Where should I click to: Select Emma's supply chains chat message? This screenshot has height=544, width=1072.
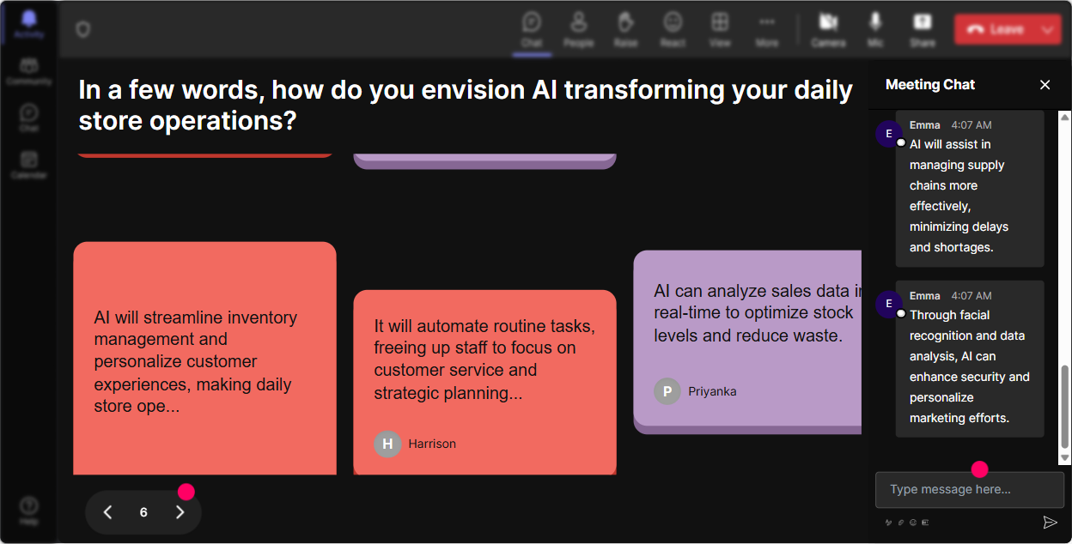click(x=970, y=189)
